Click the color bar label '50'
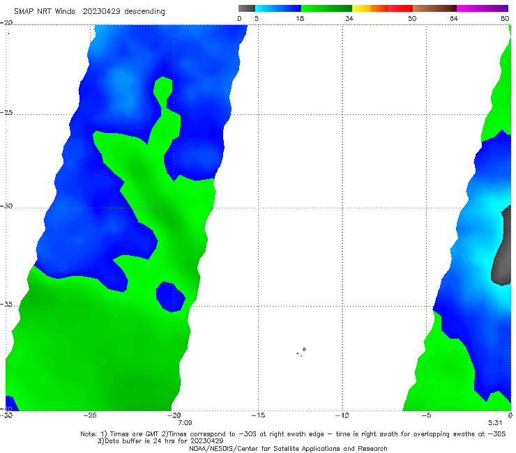 pyautogui.click(x=412, y=18)
